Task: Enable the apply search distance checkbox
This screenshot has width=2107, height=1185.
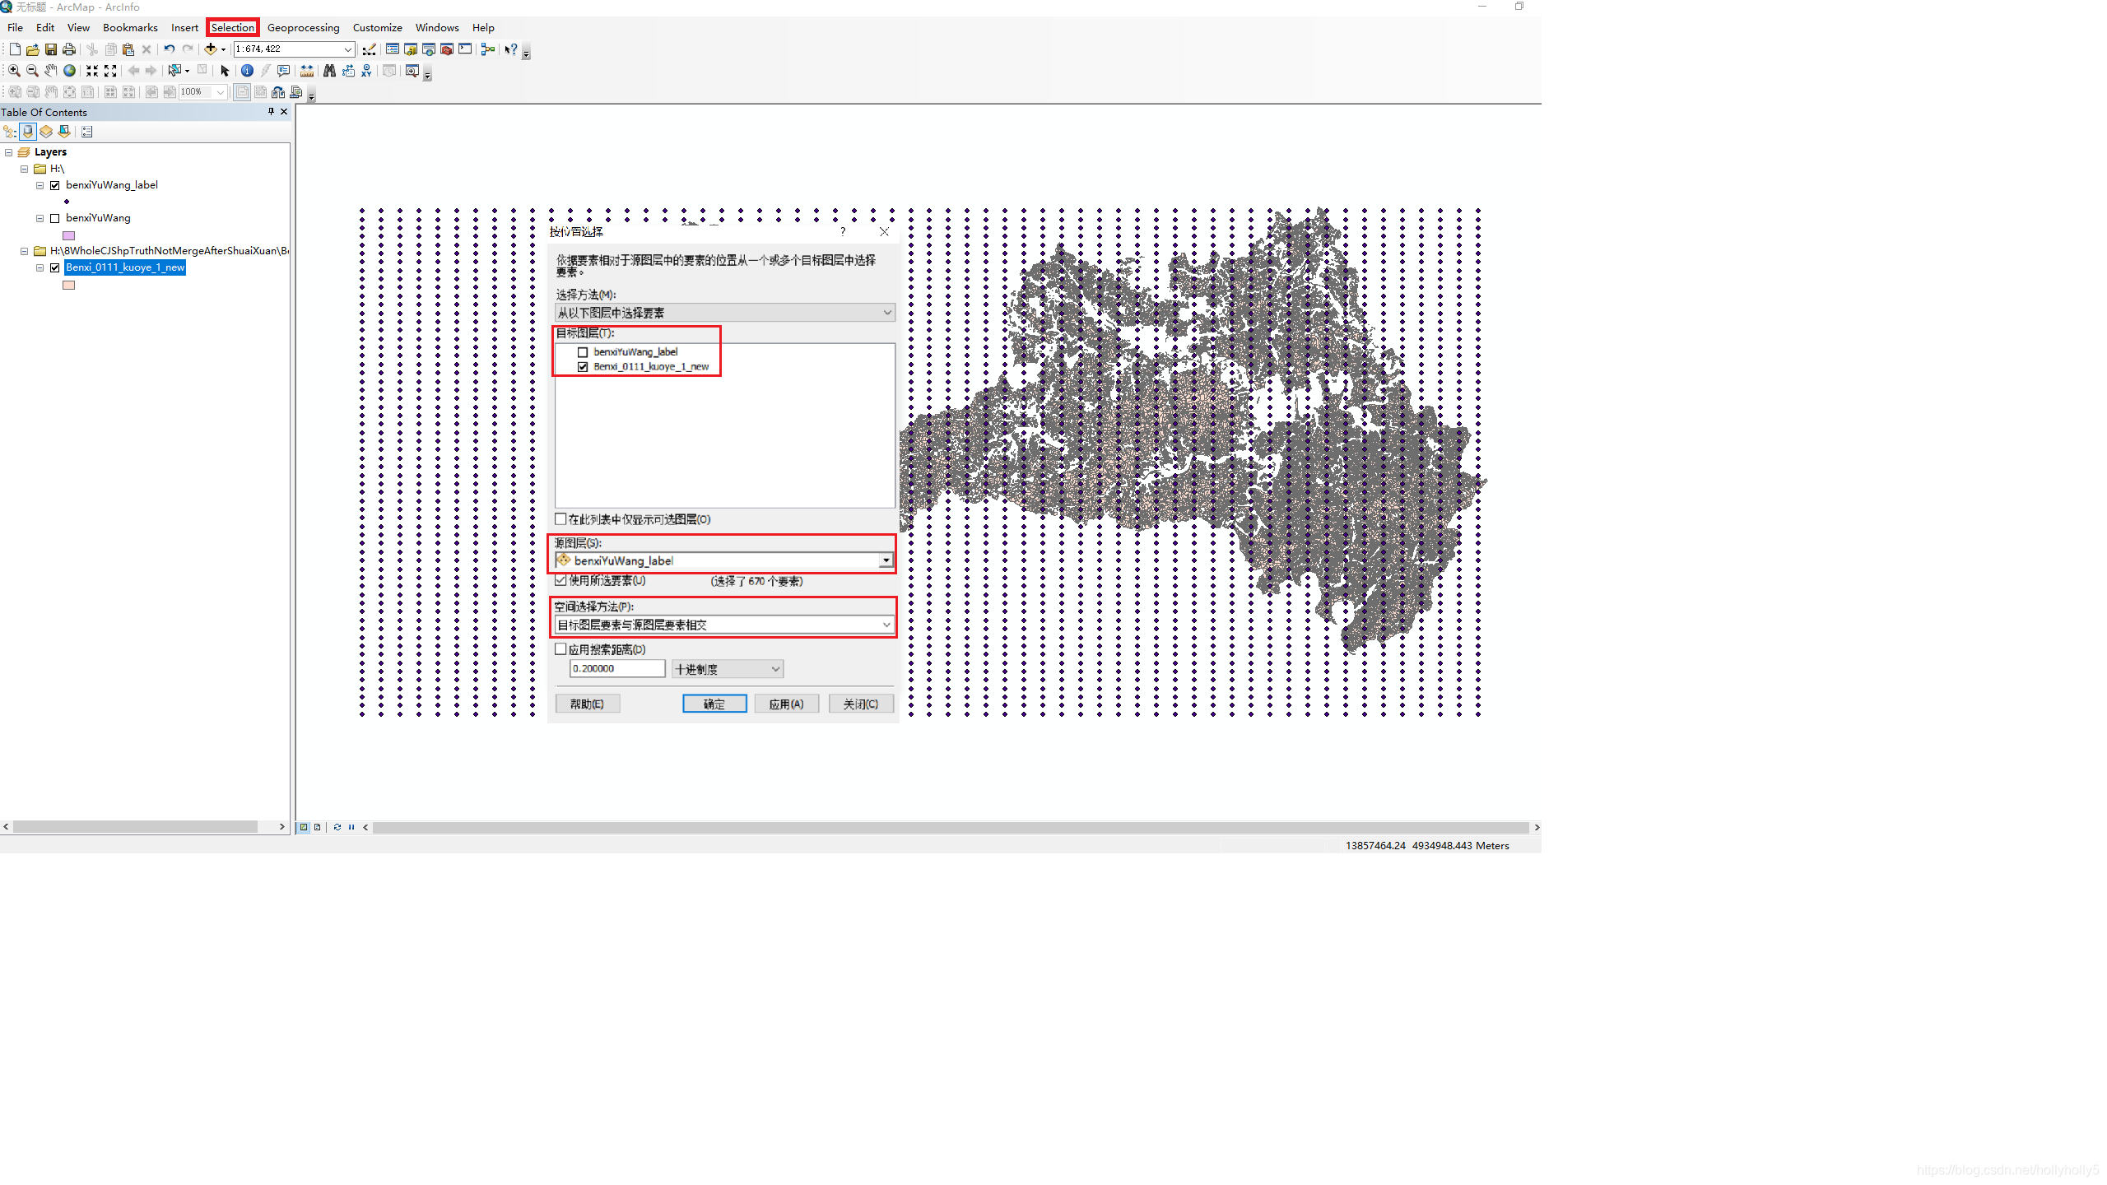Action: (x=561, y=649)
